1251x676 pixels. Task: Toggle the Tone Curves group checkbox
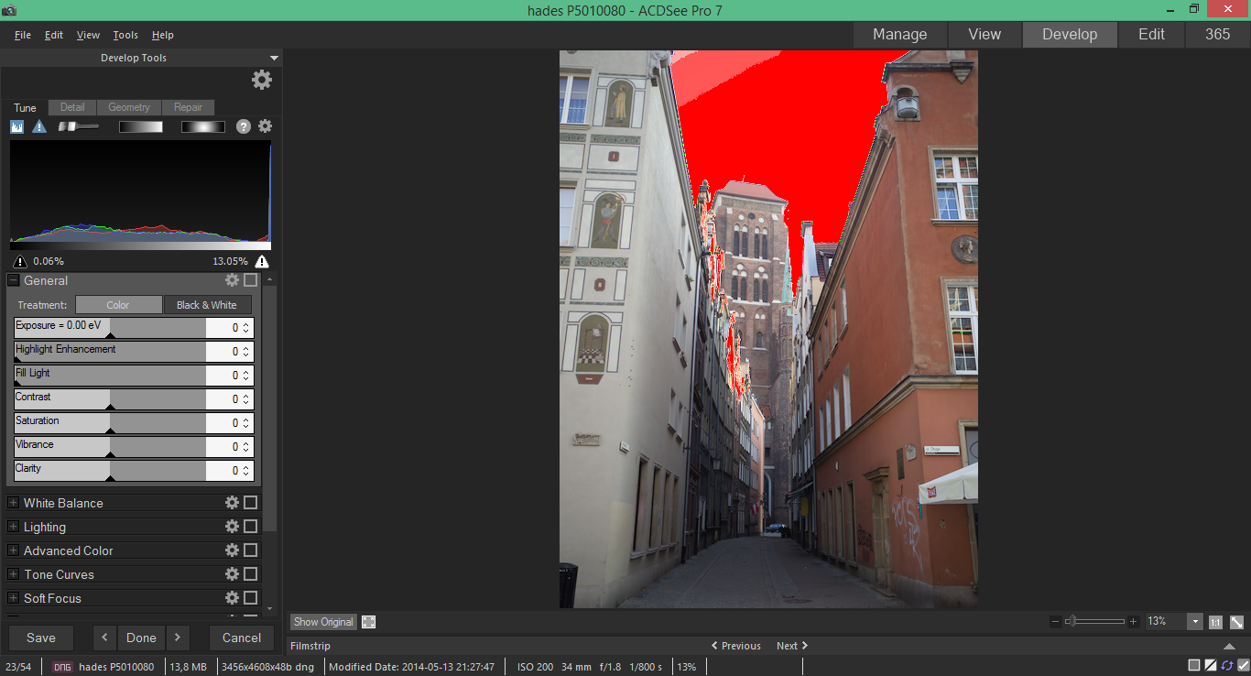[251, 574]
